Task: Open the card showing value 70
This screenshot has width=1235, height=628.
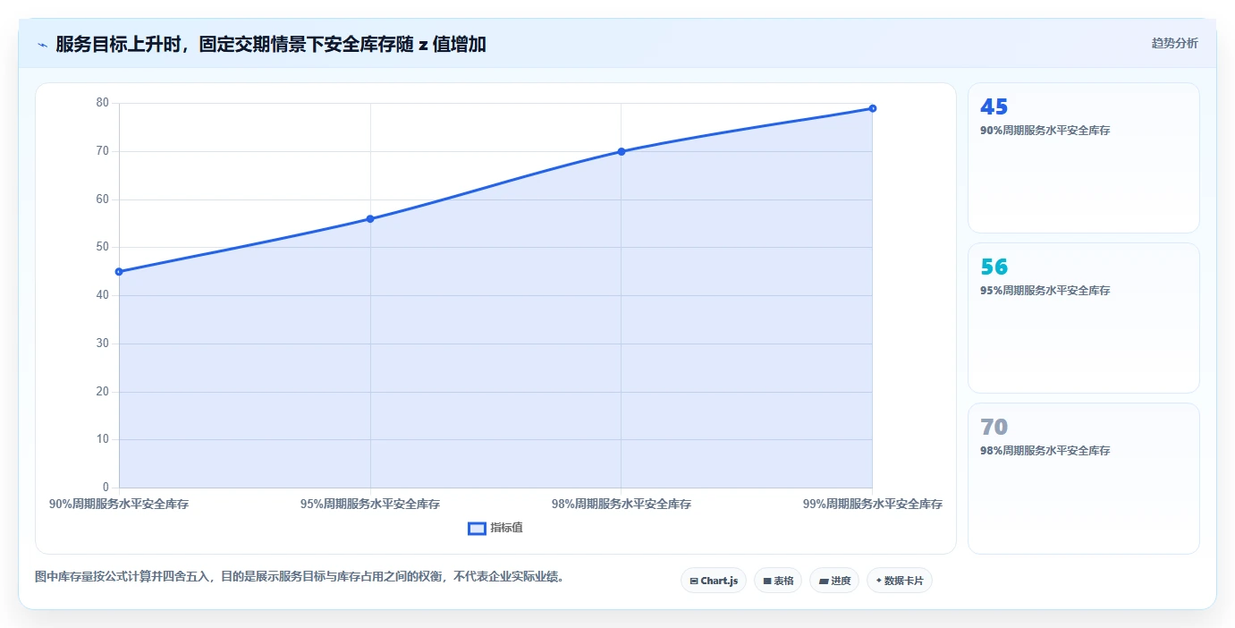Action: (1084, 479)
